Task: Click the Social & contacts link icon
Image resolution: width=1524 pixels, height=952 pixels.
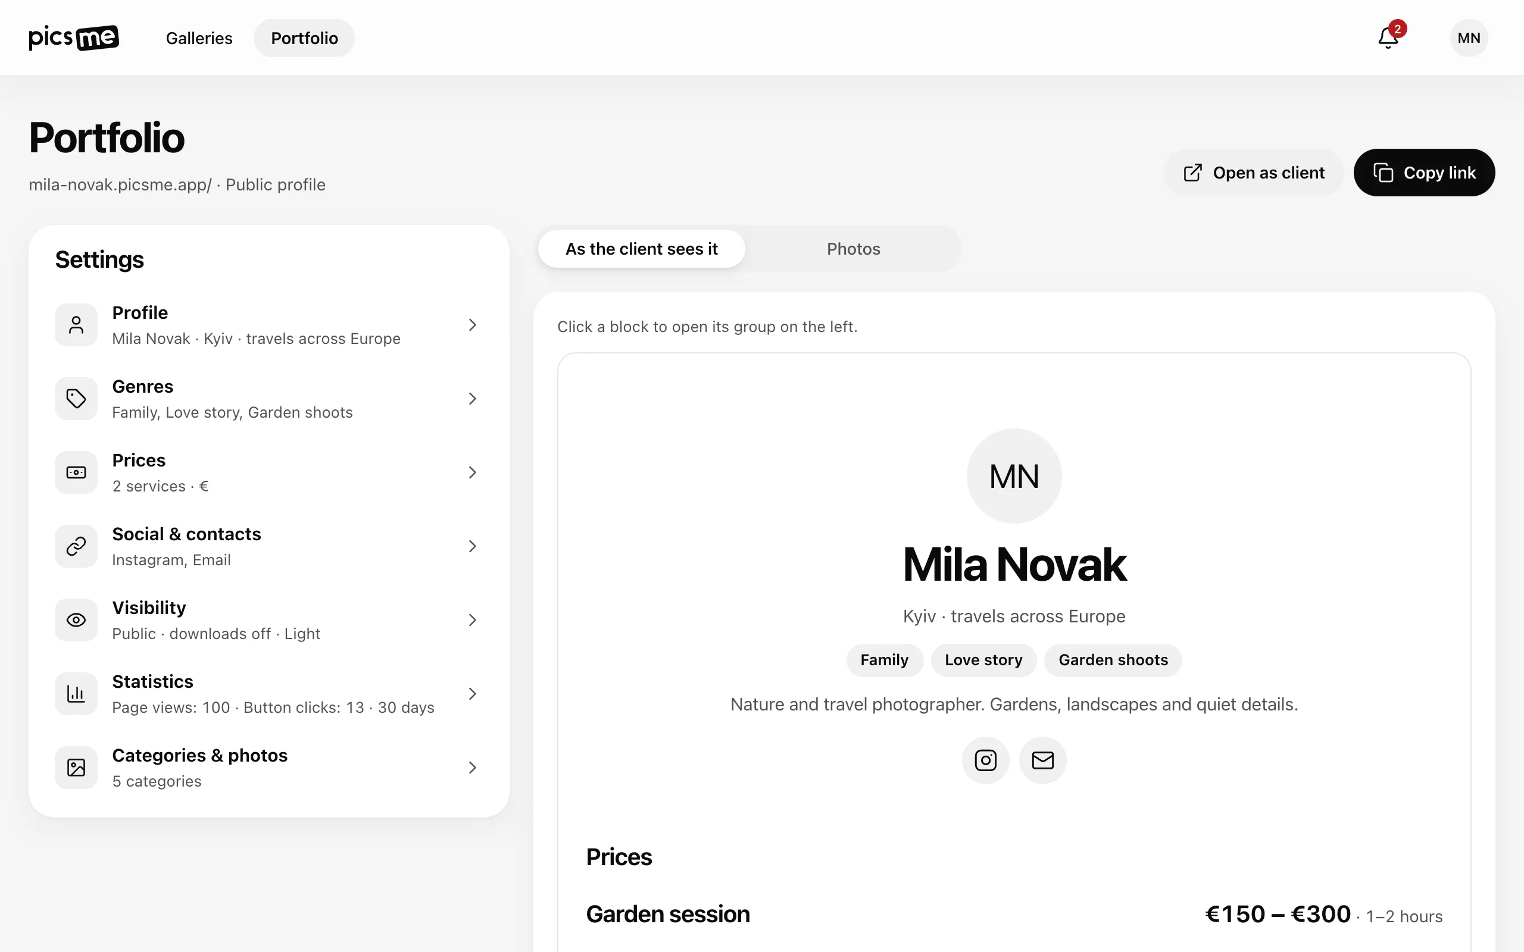Action: [76, 546]
